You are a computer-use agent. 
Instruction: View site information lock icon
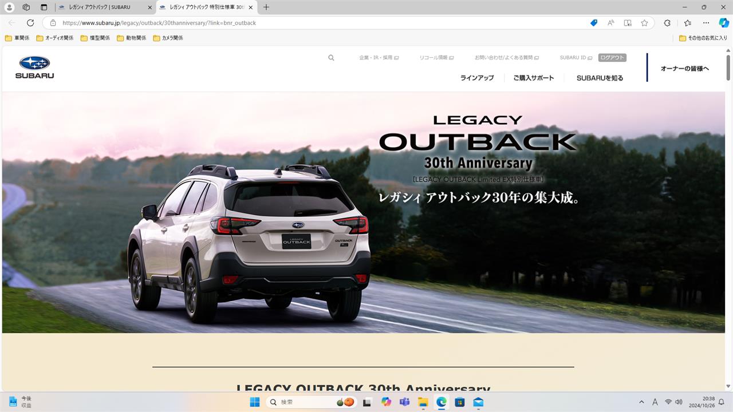point(53,23)
